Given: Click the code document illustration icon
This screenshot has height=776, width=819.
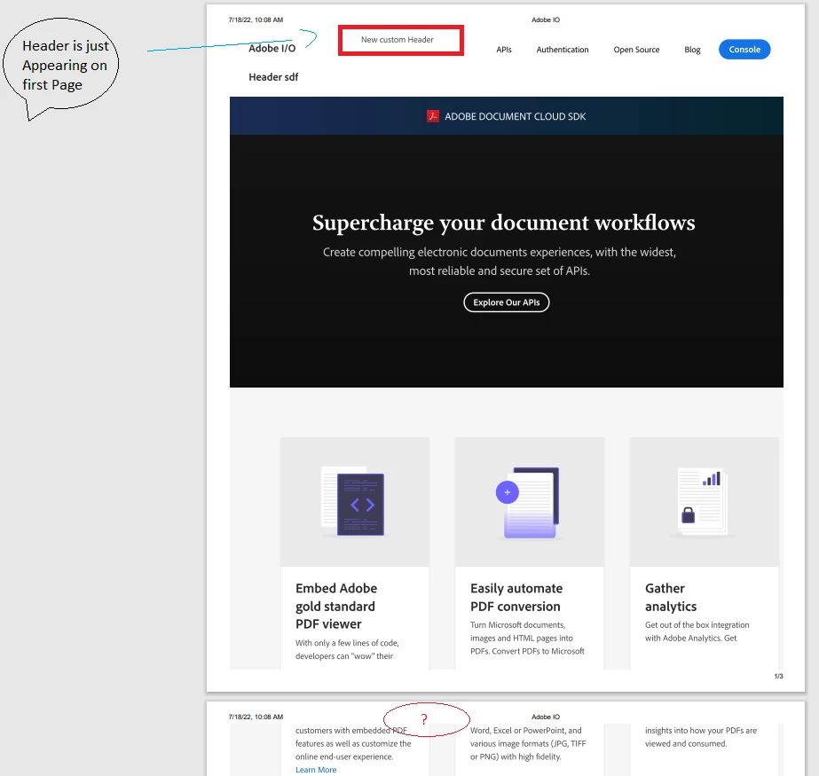Looking at the screenshot, I should coord(354,502).
